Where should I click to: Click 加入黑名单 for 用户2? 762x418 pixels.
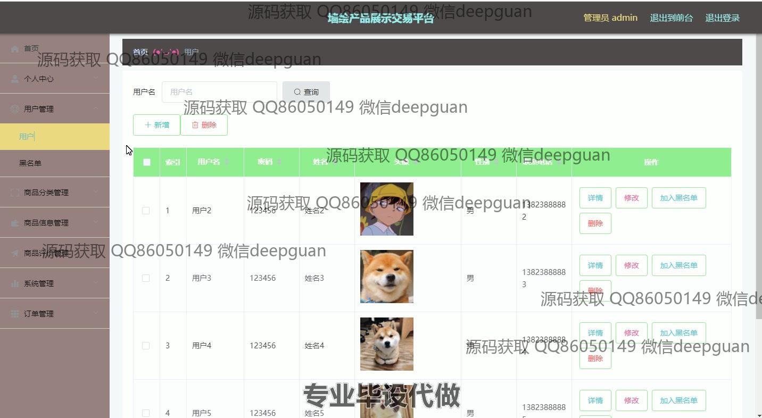(679, 198)
